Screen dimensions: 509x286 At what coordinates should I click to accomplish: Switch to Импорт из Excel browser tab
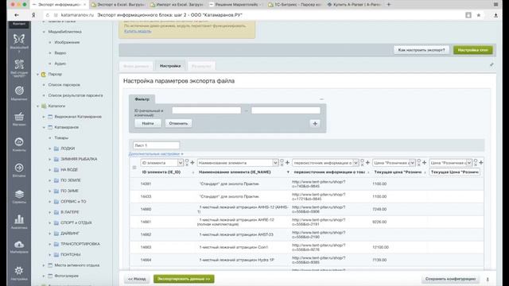[x=177, y=5]
